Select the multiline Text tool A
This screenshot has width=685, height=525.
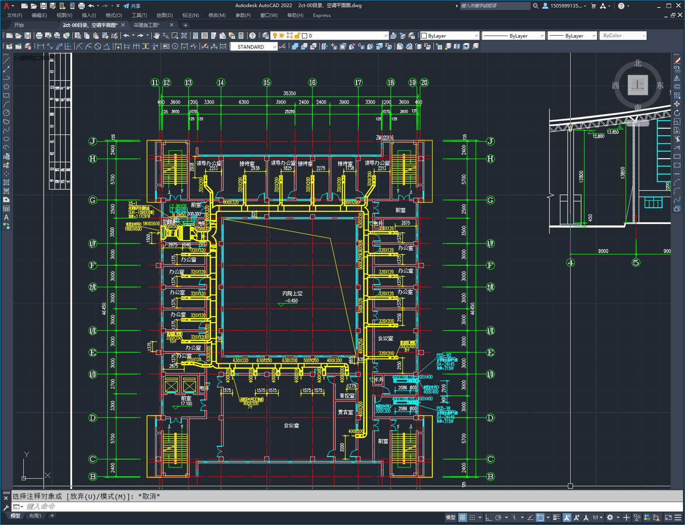(x=6, y=217)
